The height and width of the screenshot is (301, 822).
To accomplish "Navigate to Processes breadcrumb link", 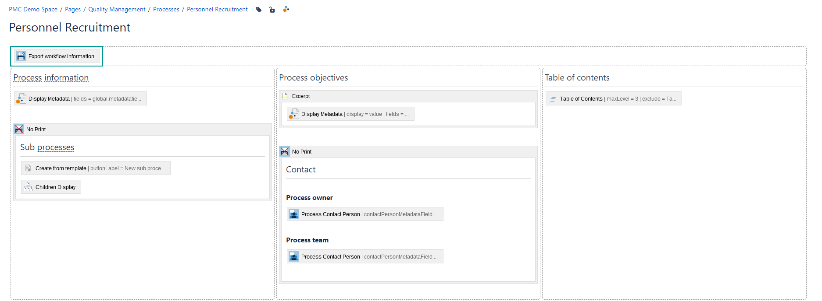I will pyautogui.click(x=166, y=9).
